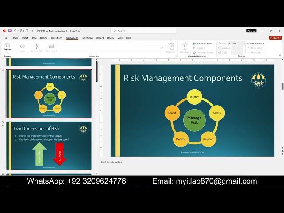Click the PowerPoint app logo icon

click(x=4, y=31)
